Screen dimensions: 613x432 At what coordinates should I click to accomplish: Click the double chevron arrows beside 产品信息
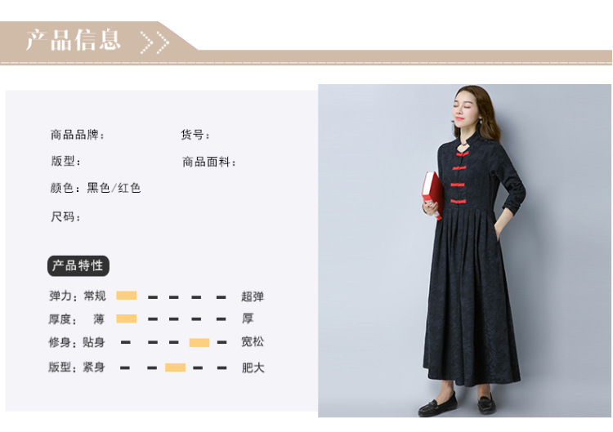154,42
